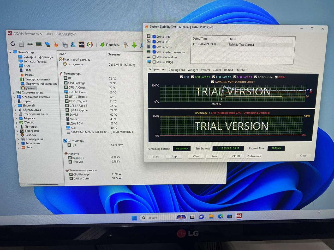Select Портативний комп'ютер tree item

41,84
